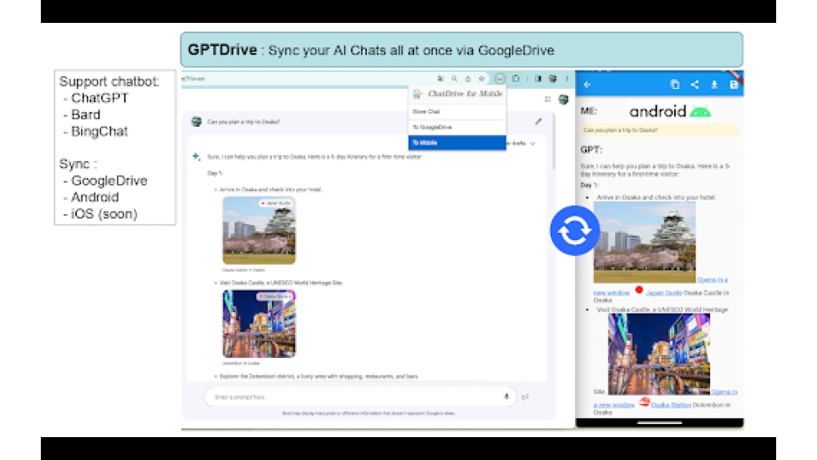Click the share icon in Android app bar
Viewport: 817px width, 460px height.
pos(694,84)
